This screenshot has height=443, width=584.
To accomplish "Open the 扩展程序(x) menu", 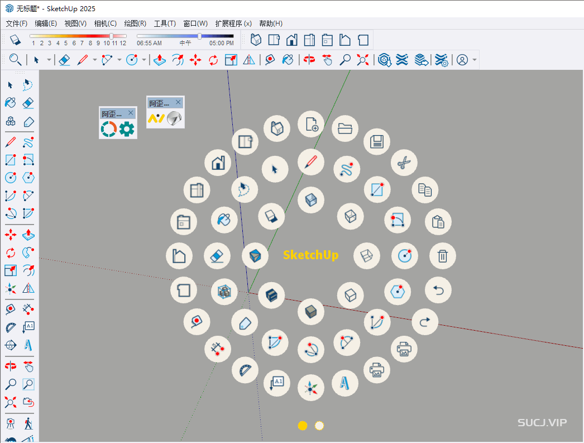I will [x=233, y=23].
